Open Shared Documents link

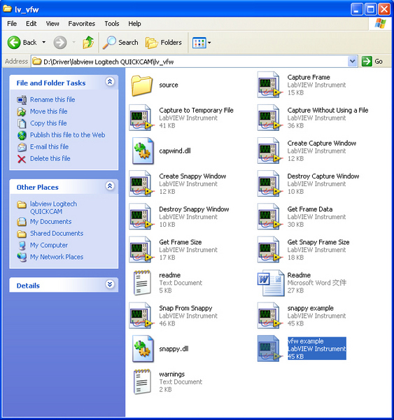[57, 234]
